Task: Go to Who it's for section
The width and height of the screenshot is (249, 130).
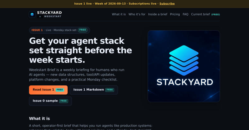Action: [137, 14]
